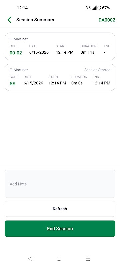Tap the green back arrow

click(x=9, y=20)
